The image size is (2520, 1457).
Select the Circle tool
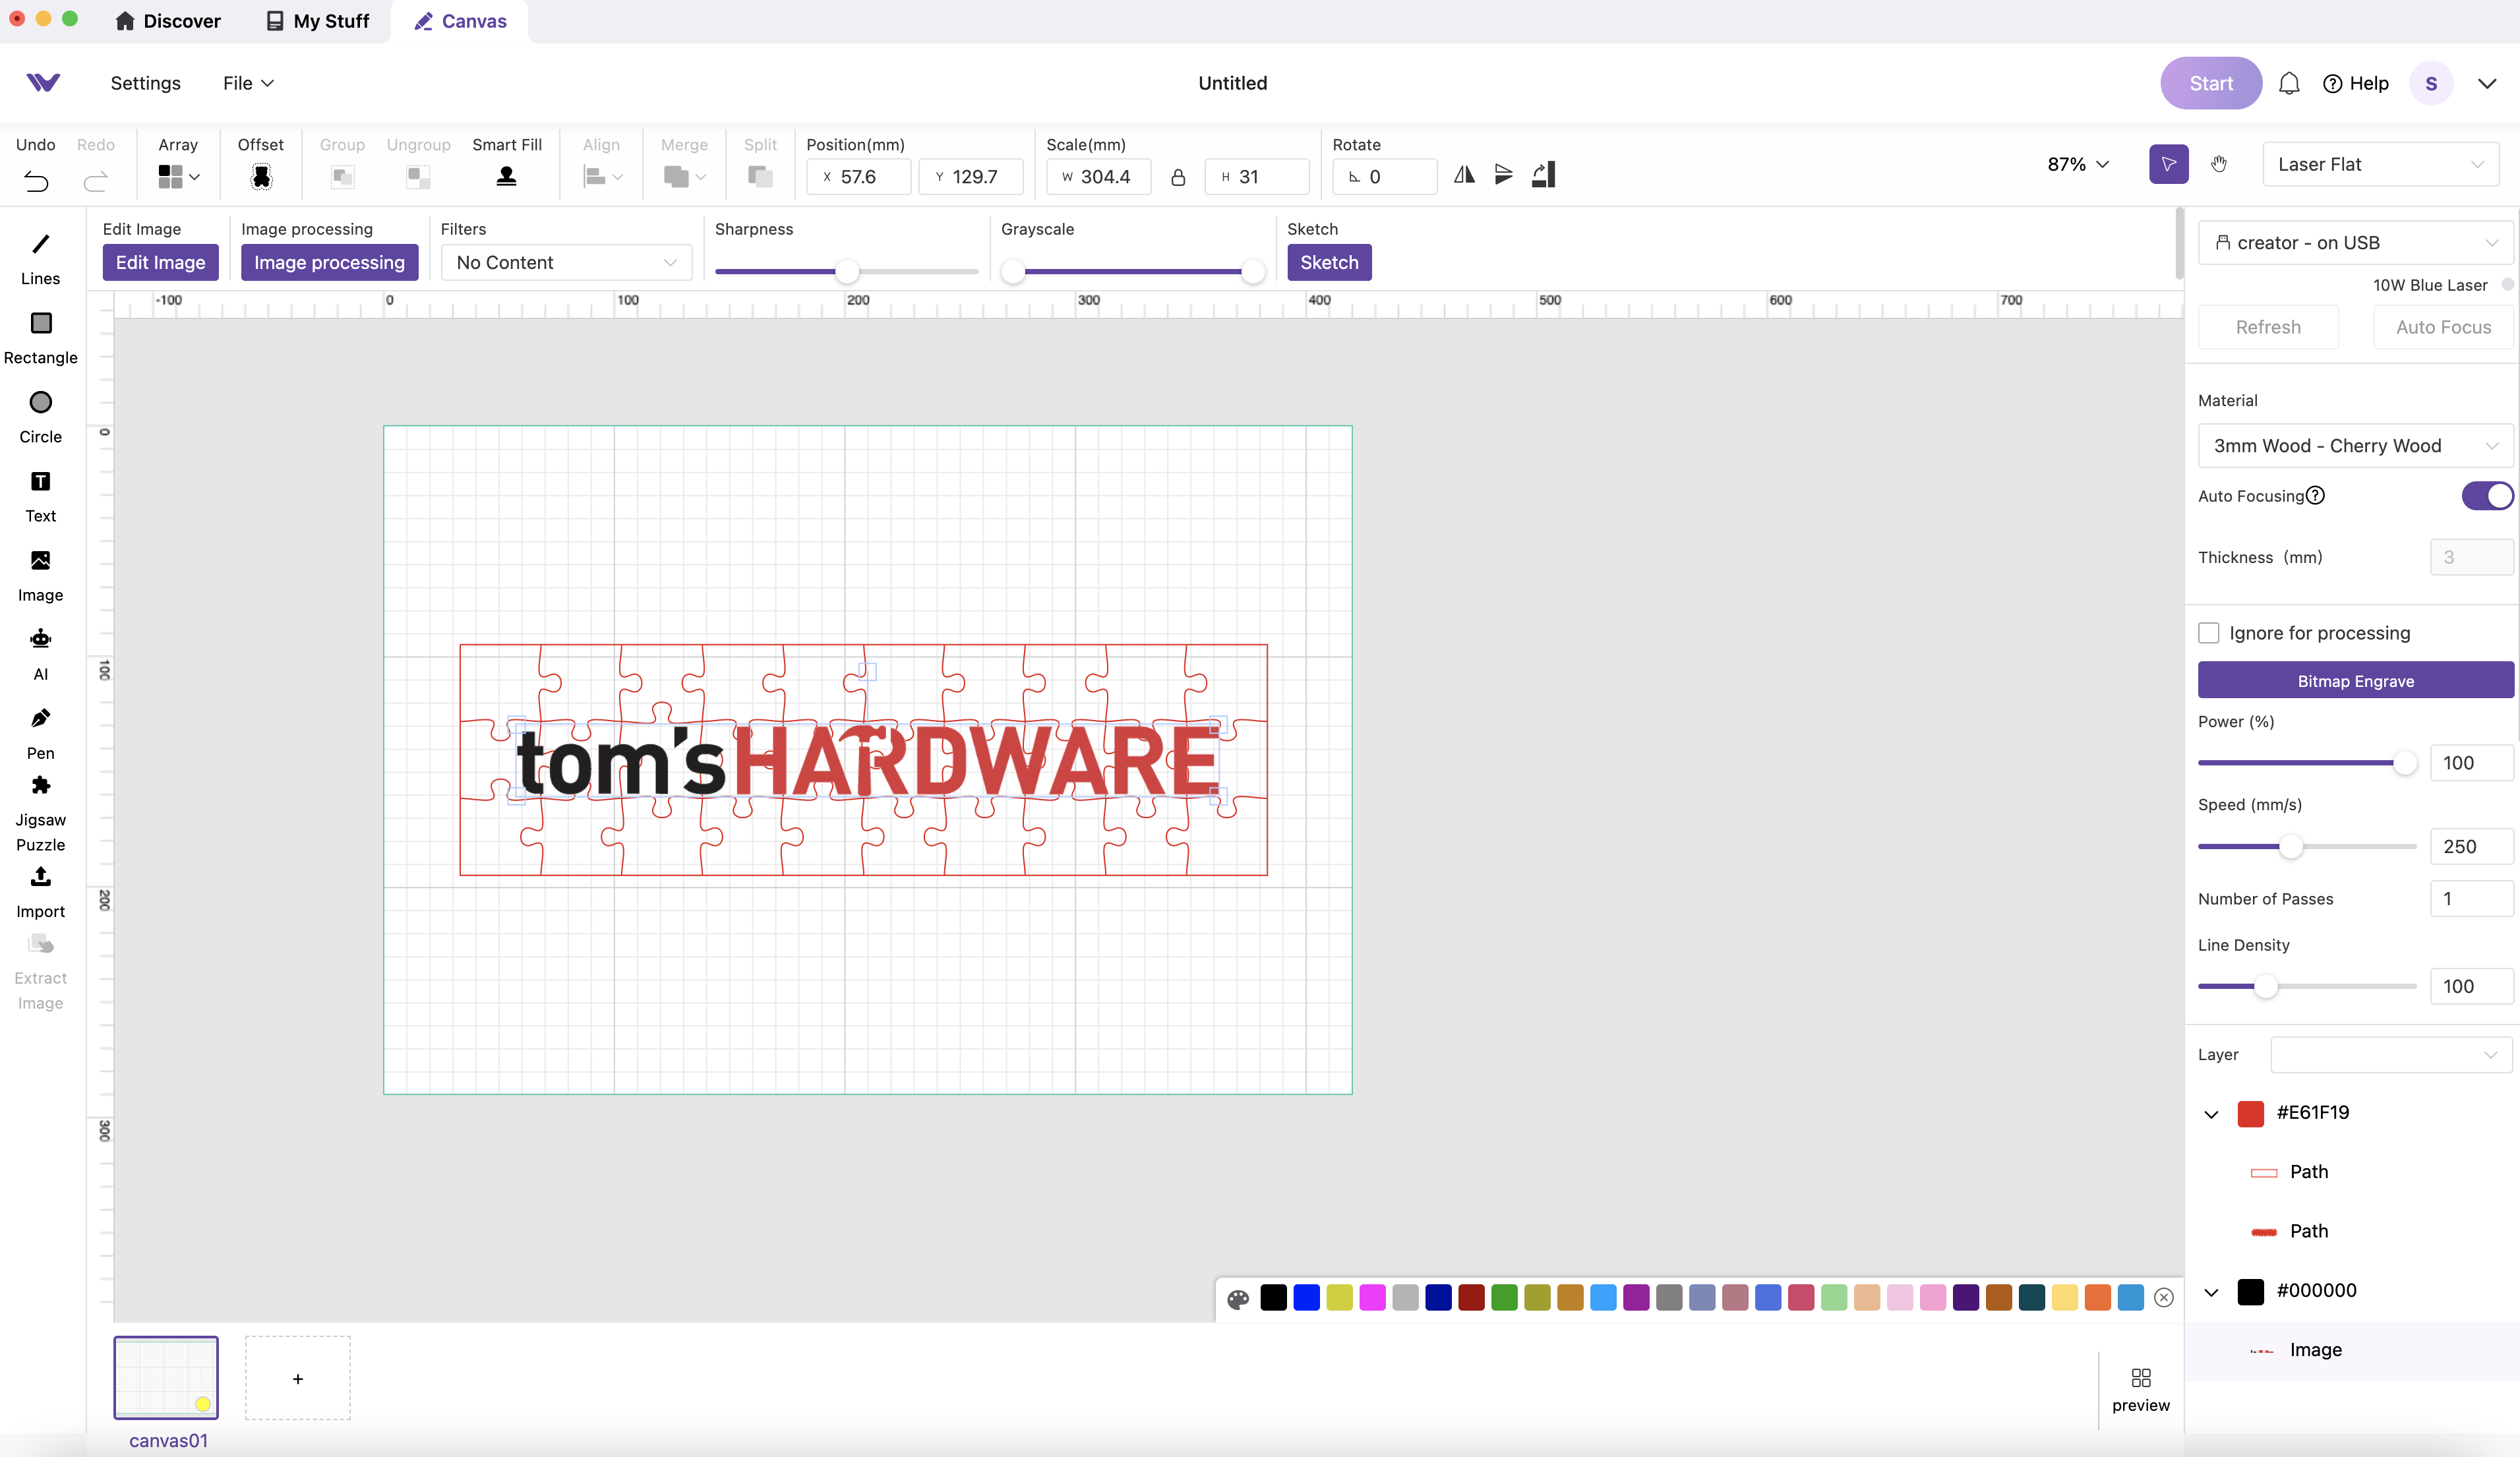pos(40,417)
